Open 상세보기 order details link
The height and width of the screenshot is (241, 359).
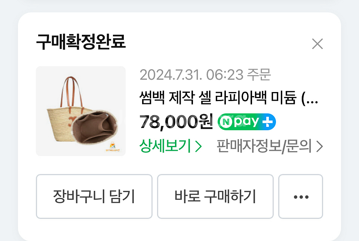click(x=171, y=146)
